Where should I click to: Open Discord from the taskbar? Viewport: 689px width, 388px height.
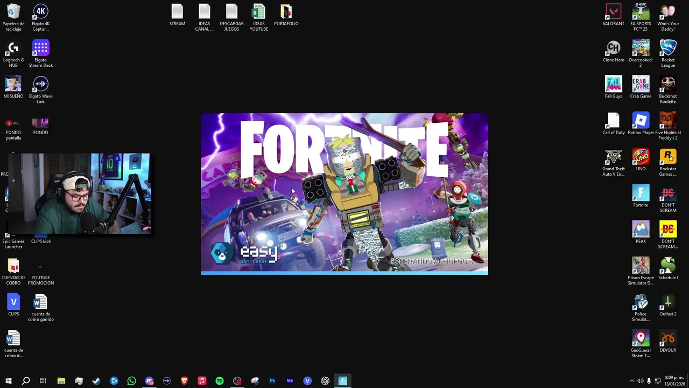149,381
